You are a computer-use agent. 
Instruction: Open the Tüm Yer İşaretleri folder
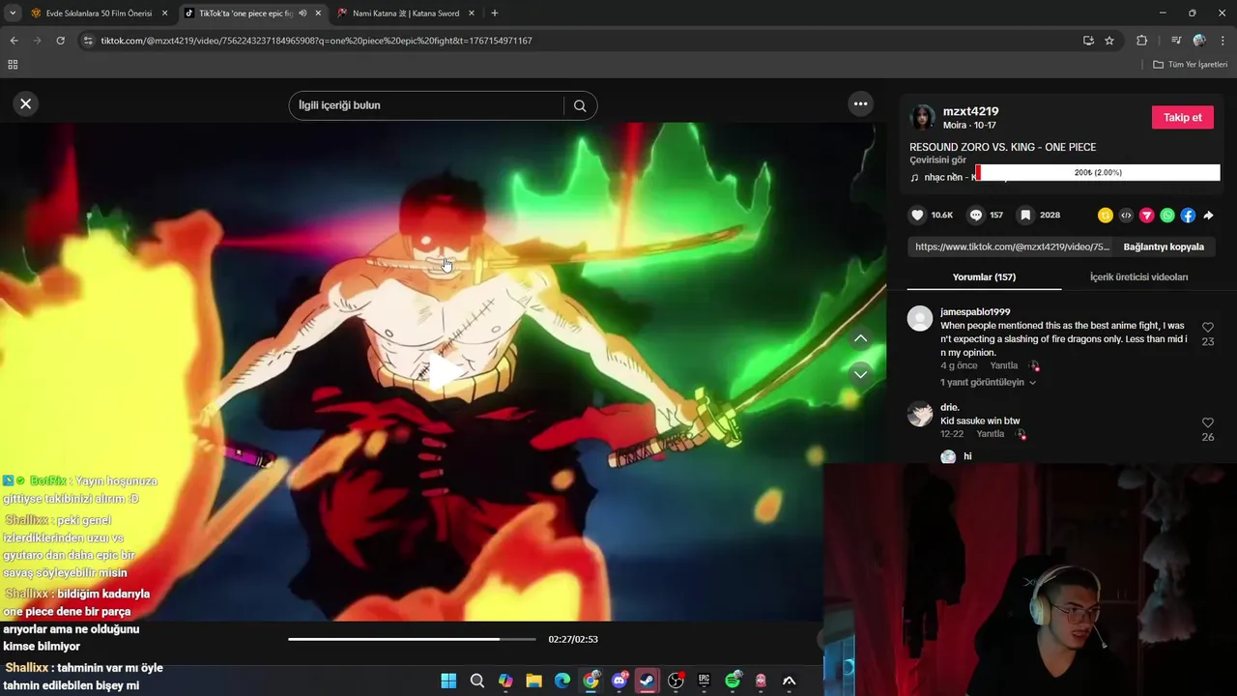[x=1190, y=65]
